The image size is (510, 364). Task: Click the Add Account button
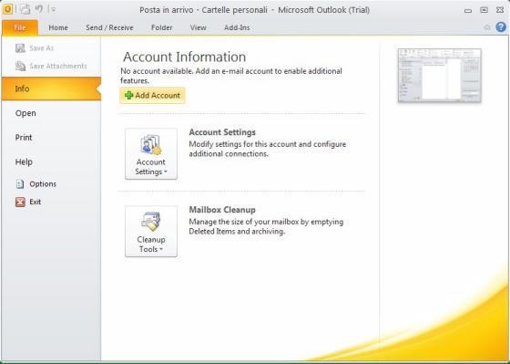point(153,95)
